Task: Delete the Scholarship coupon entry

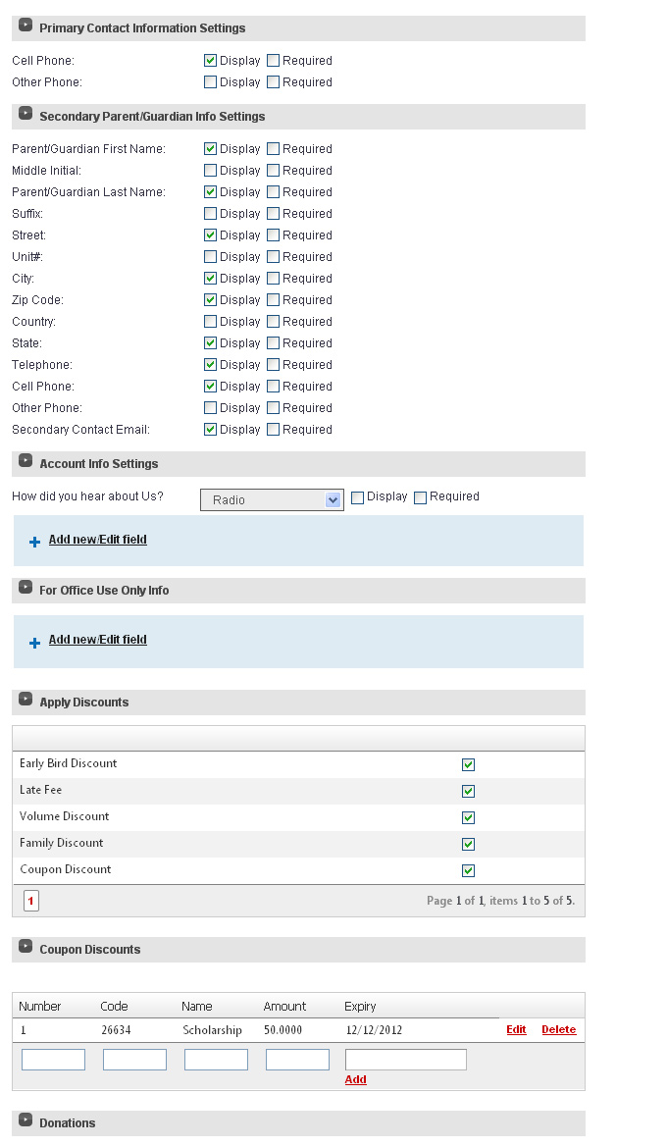Action: pyautogui.click(x=559, y=1030)
